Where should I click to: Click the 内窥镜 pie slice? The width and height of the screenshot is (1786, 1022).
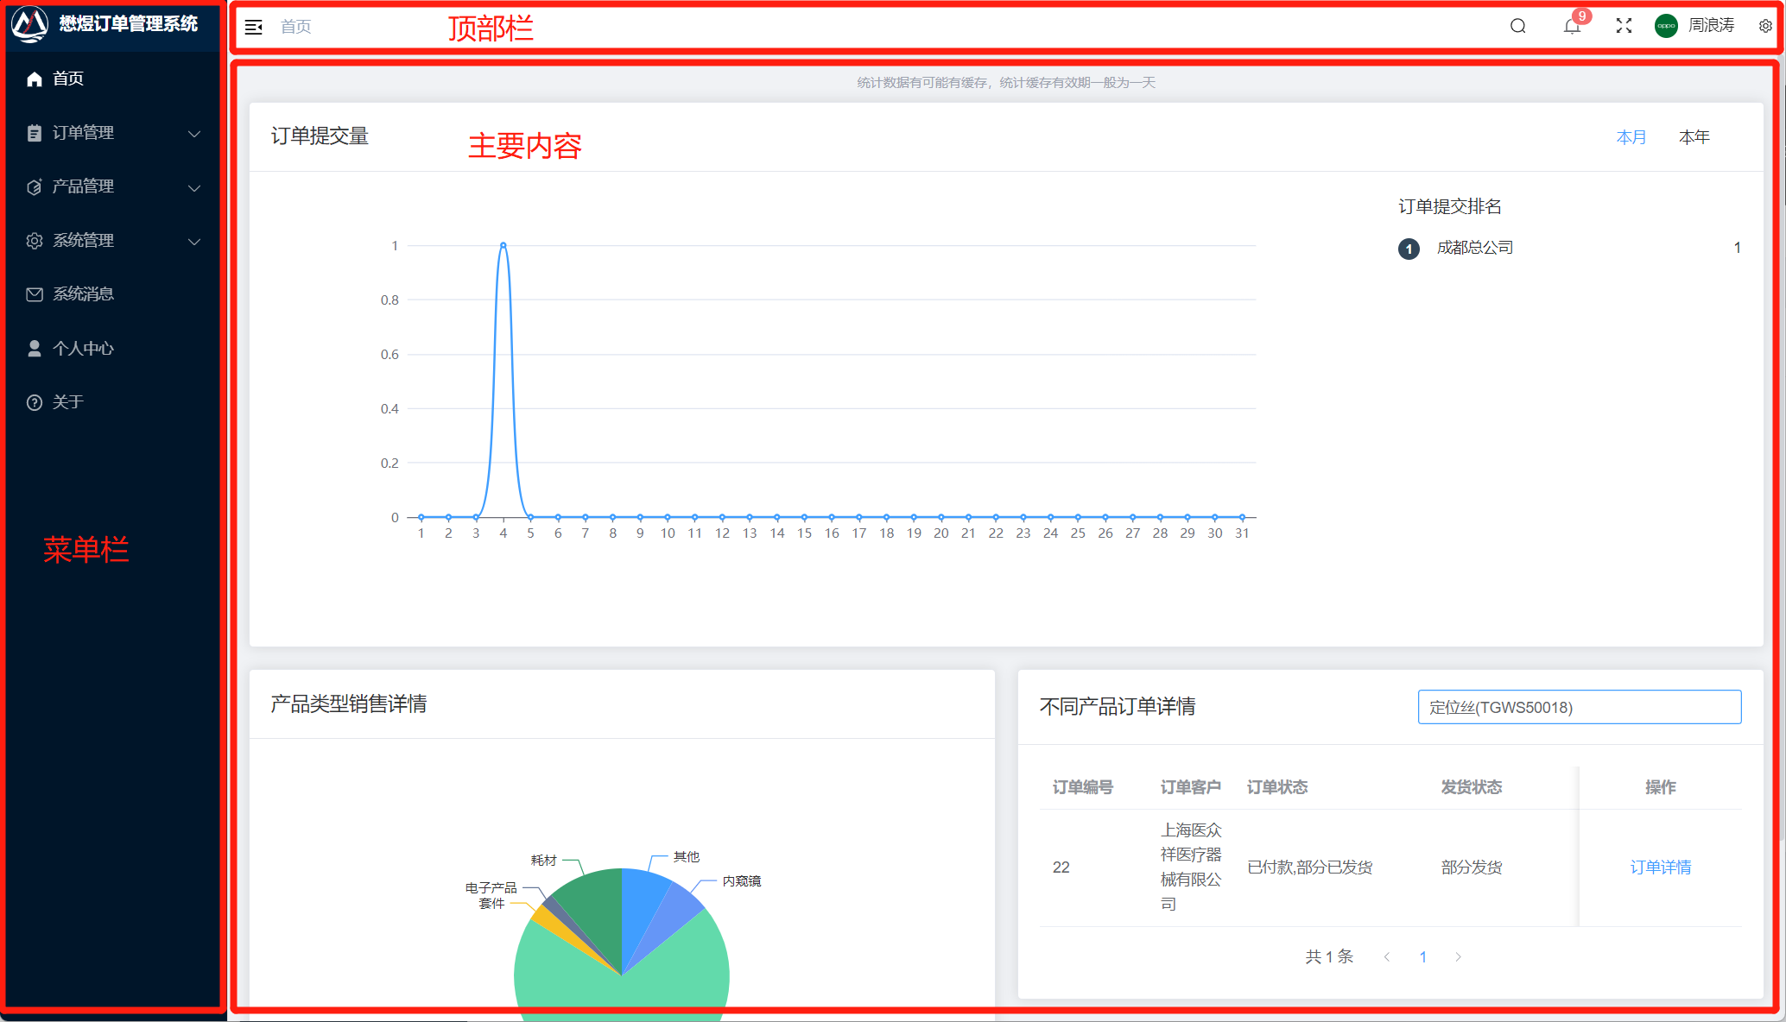click(x=674, y=917)
